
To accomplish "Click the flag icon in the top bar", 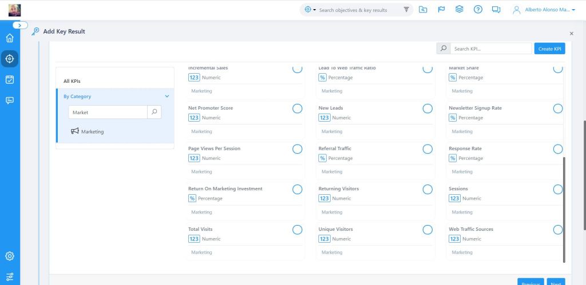I will (441, 10).
